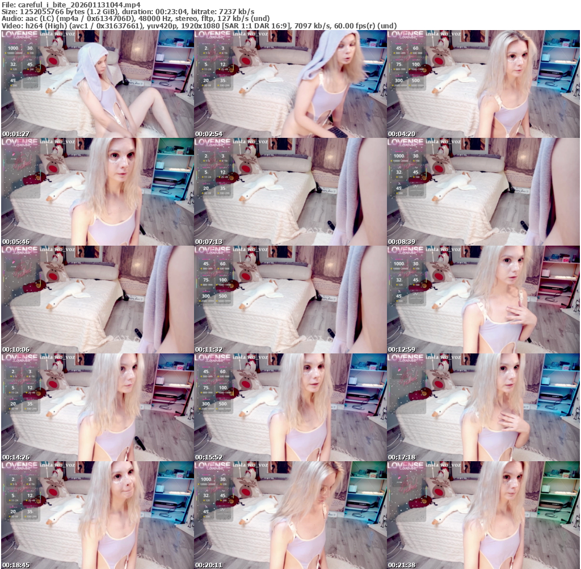
Task: Pick the thumbnail frame stamped 00:10:06
Action: pos(98,300)
